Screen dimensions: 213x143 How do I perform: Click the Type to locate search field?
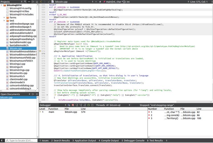21,140
